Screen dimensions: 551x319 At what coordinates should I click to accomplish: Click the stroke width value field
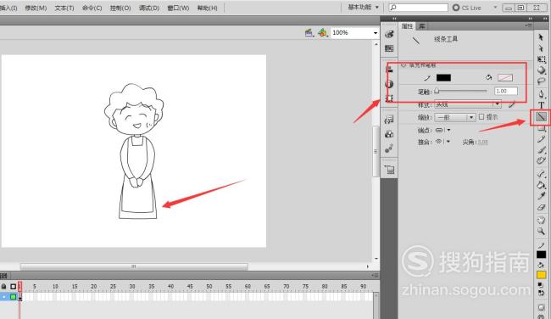[x=506, y=91]
